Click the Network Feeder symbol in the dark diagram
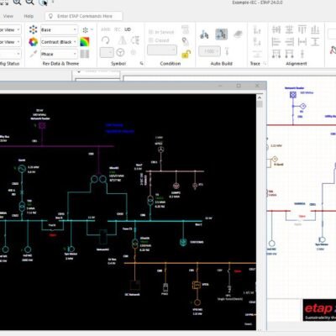Image resolution: width=336 pixels, height=336 pixels. pos(42,125)
